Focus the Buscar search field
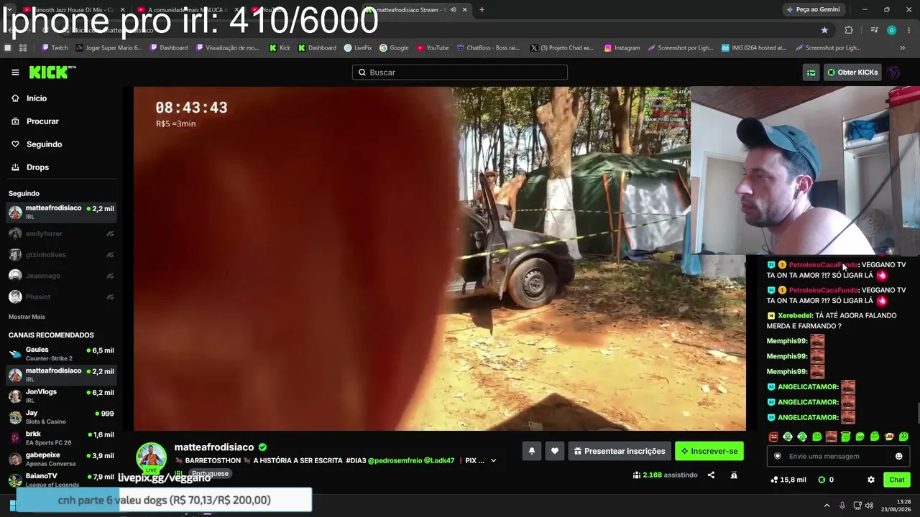Viewport: 920px width, 517px height. click(x=460, y=73)
